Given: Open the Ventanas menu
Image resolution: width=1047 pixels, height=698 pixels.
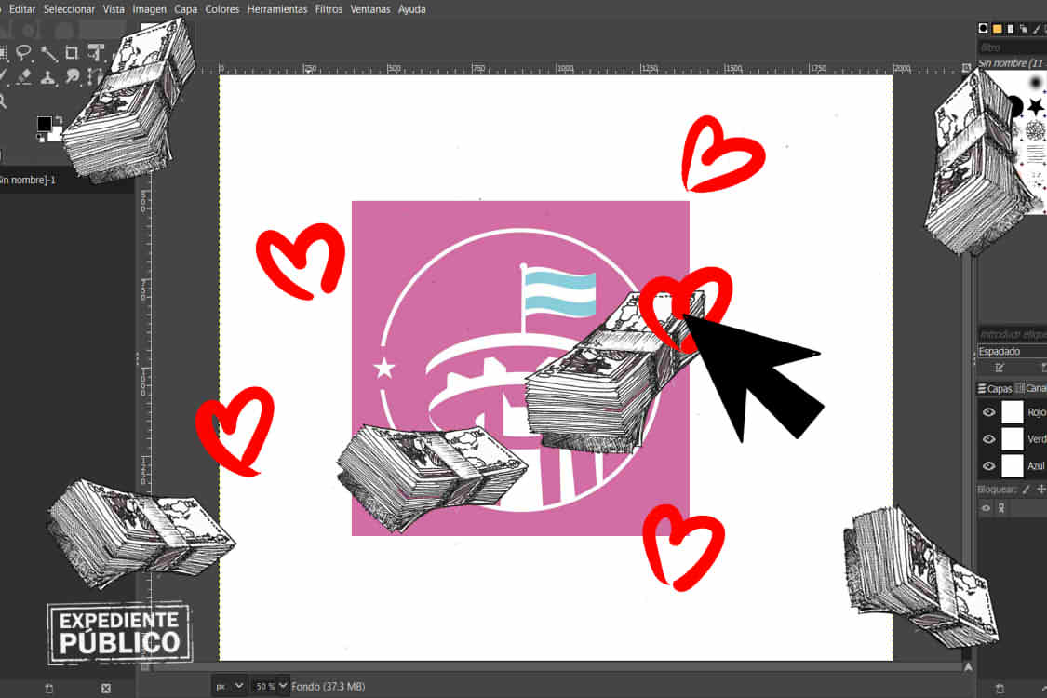Looking at the screenshot, I should [369, 9].
